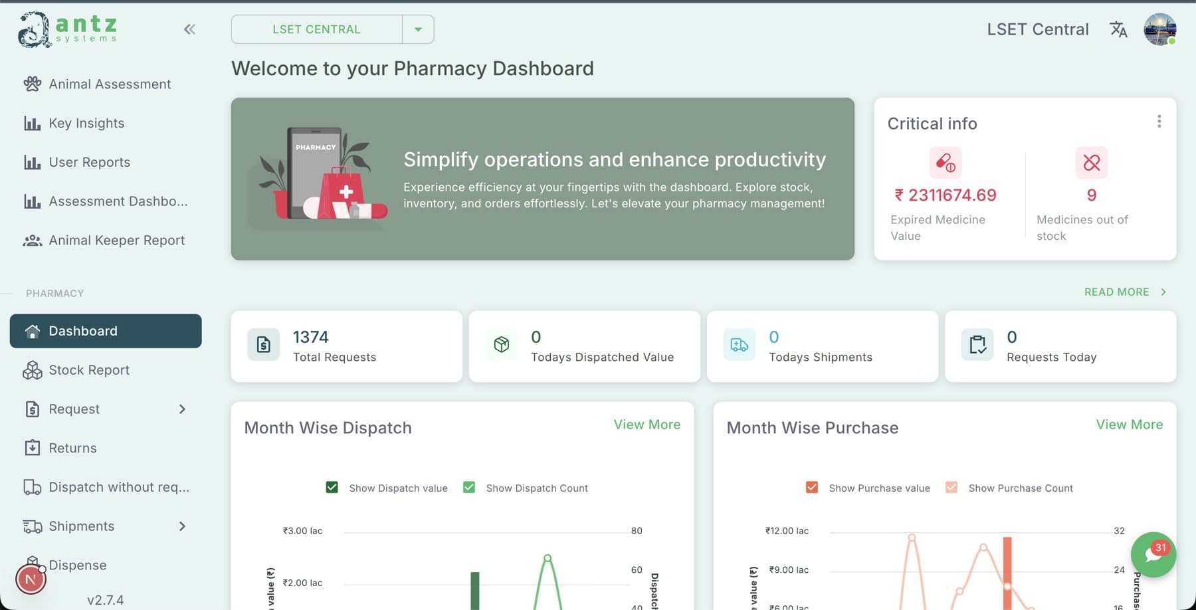
Task: Click the ₹ 2311674.69 expired medicine value
Action: 945,195
